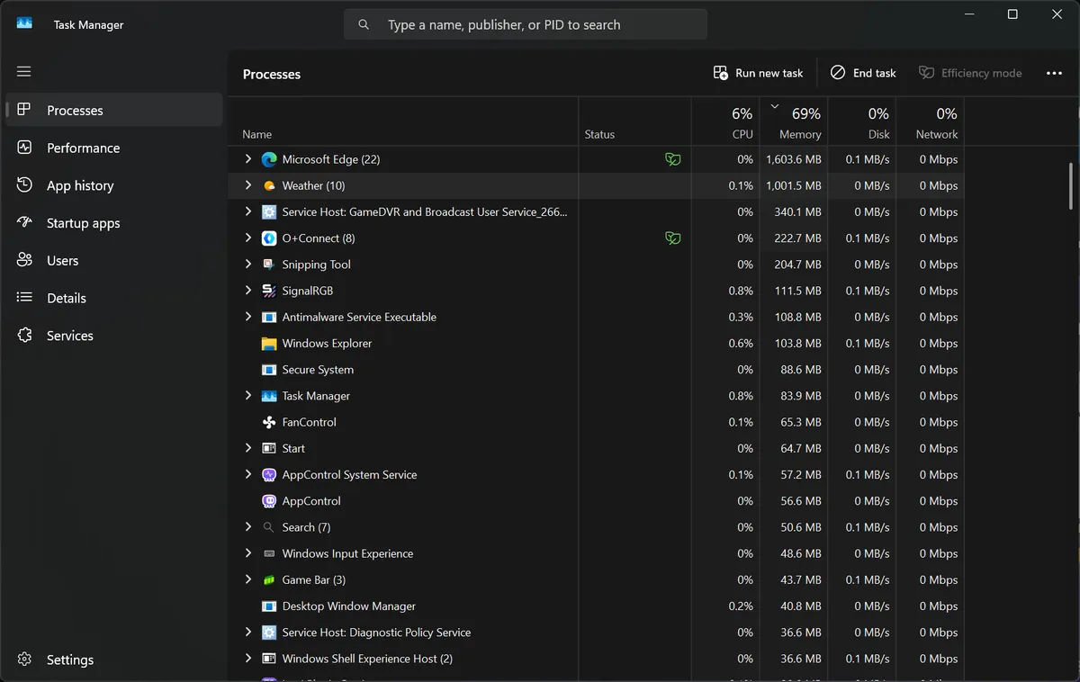
Task: Switch to the Performance page
Action: (114, 148)
